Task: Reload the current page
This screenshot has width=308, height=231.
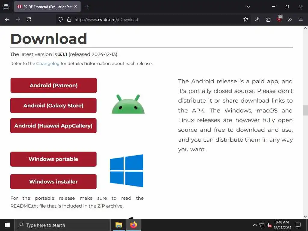Action: tap(29, 19)
